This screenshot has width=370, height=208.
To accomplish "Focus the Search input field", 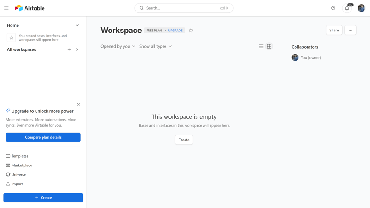I will (184, 8).
